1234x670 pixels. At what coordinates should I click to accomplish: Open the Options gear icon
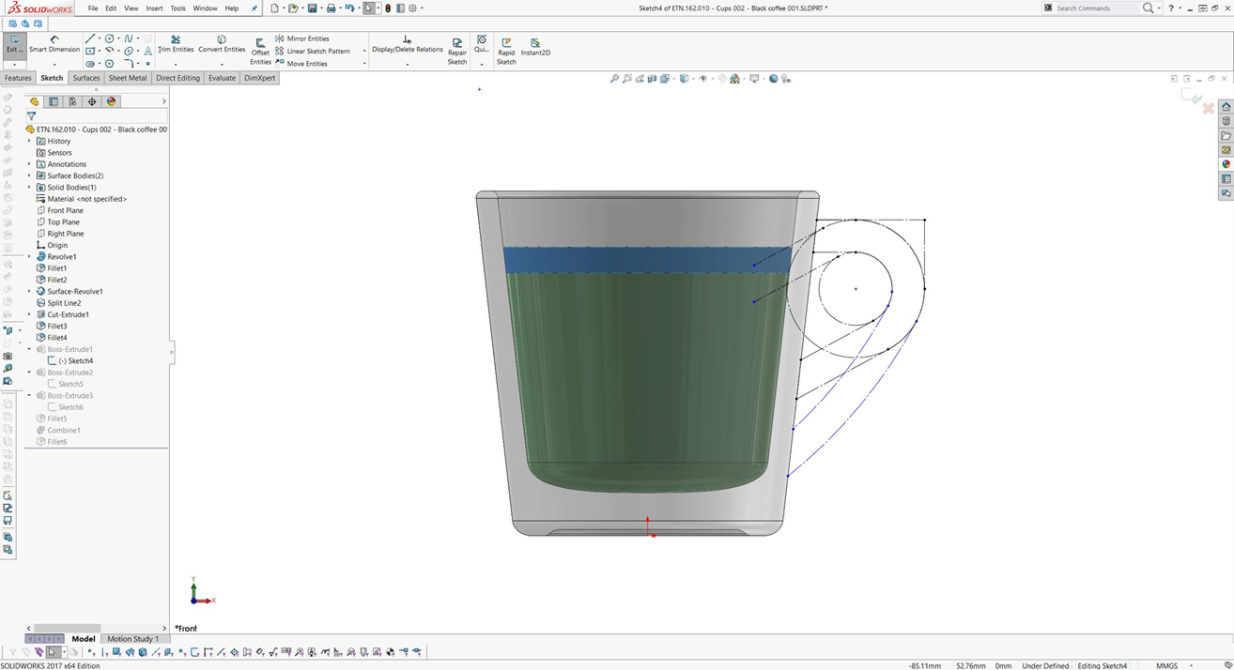click(412, 8)
